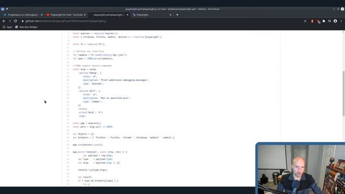
Task: Click the "var browsers = { 'firefox'..." line
Action: click(x=124, y=137)
